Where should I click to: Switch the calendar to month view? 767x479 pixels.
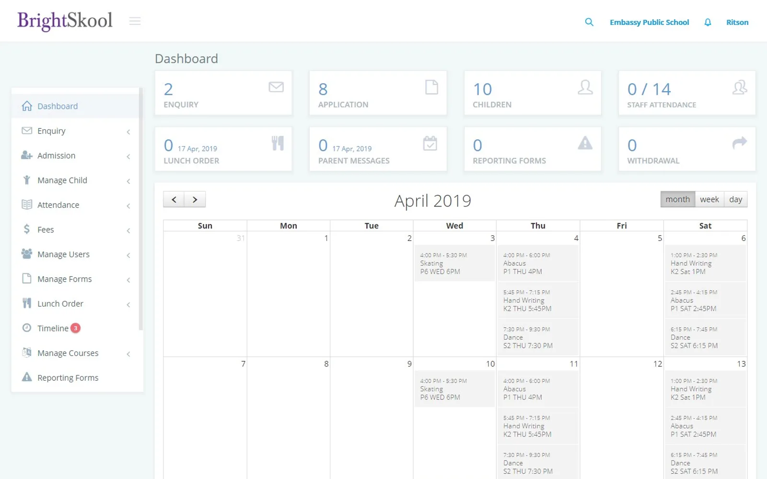[677, 199]
